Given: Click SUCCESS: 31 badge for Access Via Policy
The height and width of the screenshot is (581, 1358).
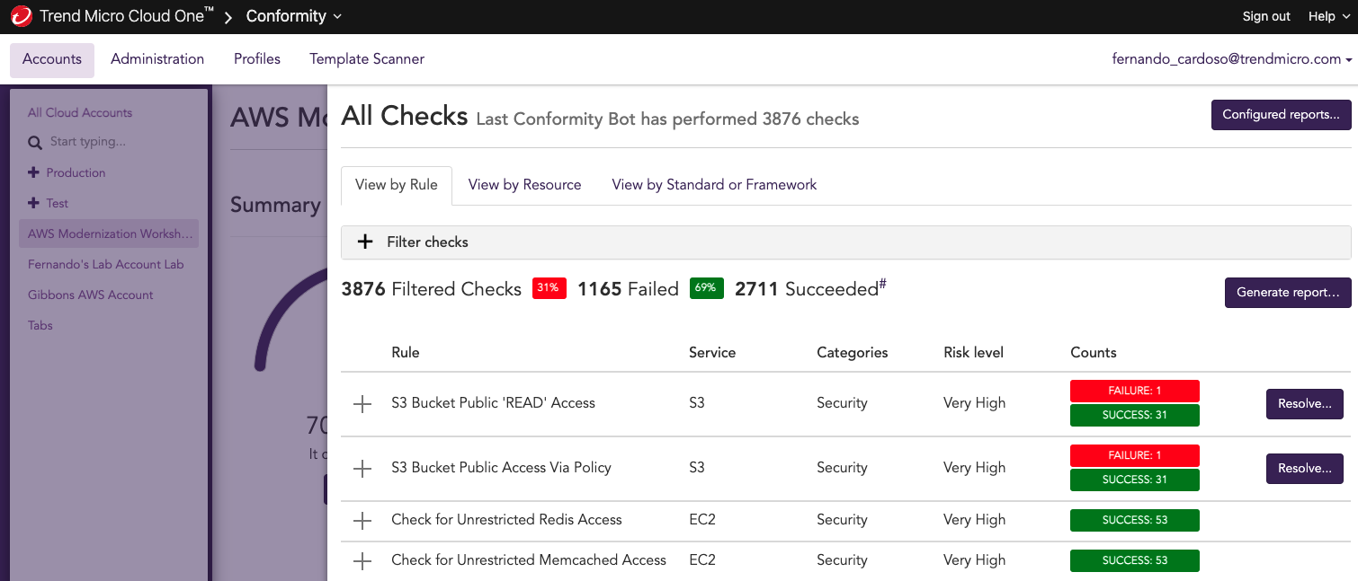Looking at the screenshot, I should click(x=1135, y=480).
